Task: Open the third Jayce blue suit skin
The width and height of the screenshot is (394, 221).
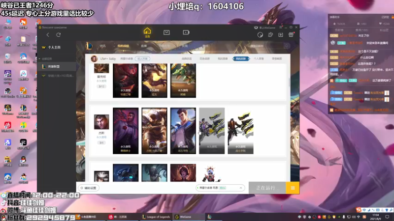Action: tap(183, 131)
